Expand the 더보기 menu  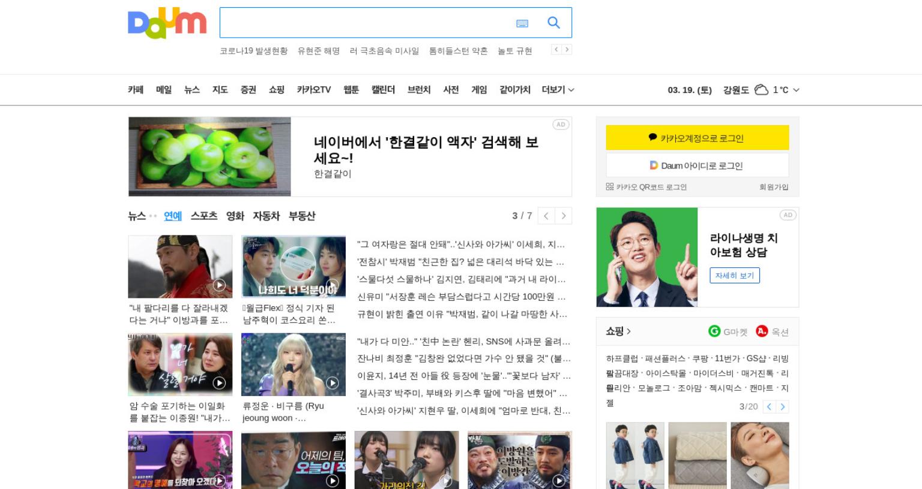[x=558, y=90]
